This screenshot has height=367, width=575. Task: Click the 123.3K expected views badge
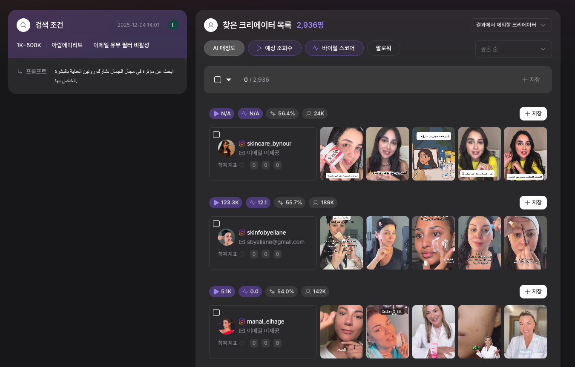coord(225,203)
